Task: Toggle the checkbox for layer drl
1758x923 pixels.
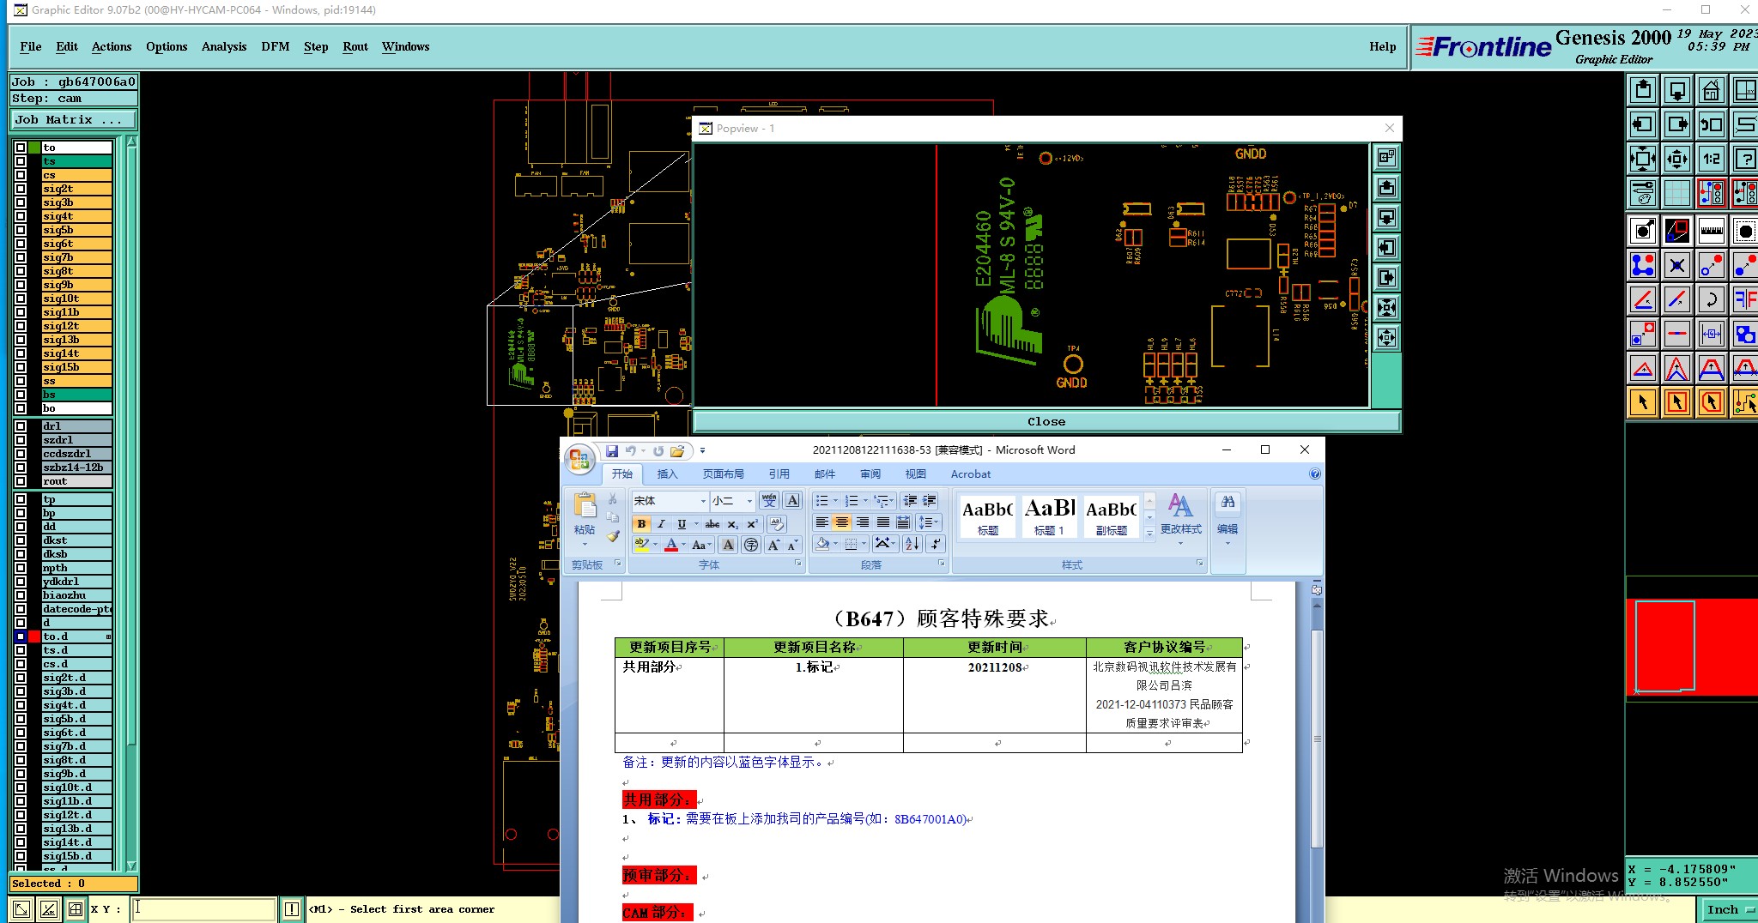Action: pyautogui.click(x=21, y=426)
